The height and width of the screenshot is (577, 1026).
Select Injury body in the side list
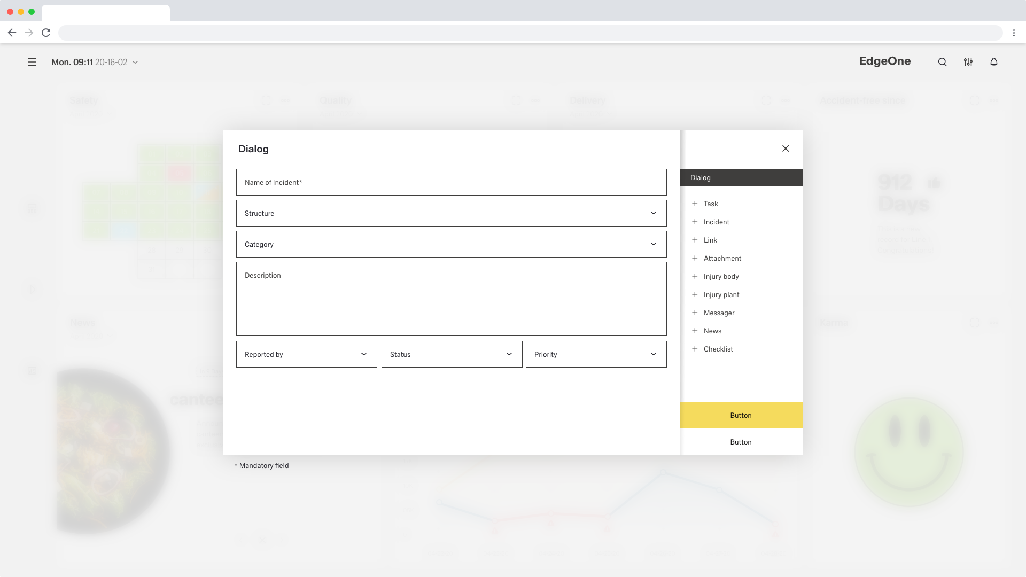click(x=721, y=276)
